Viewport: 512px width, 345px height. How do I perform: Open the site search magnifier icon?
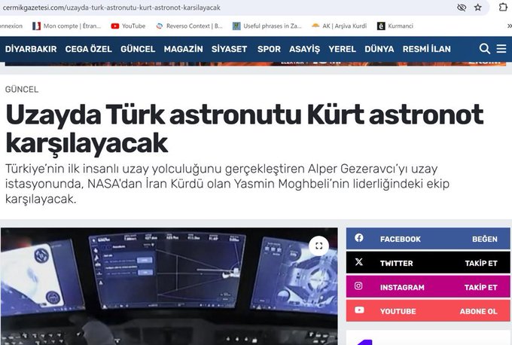(x=485, y=49)
